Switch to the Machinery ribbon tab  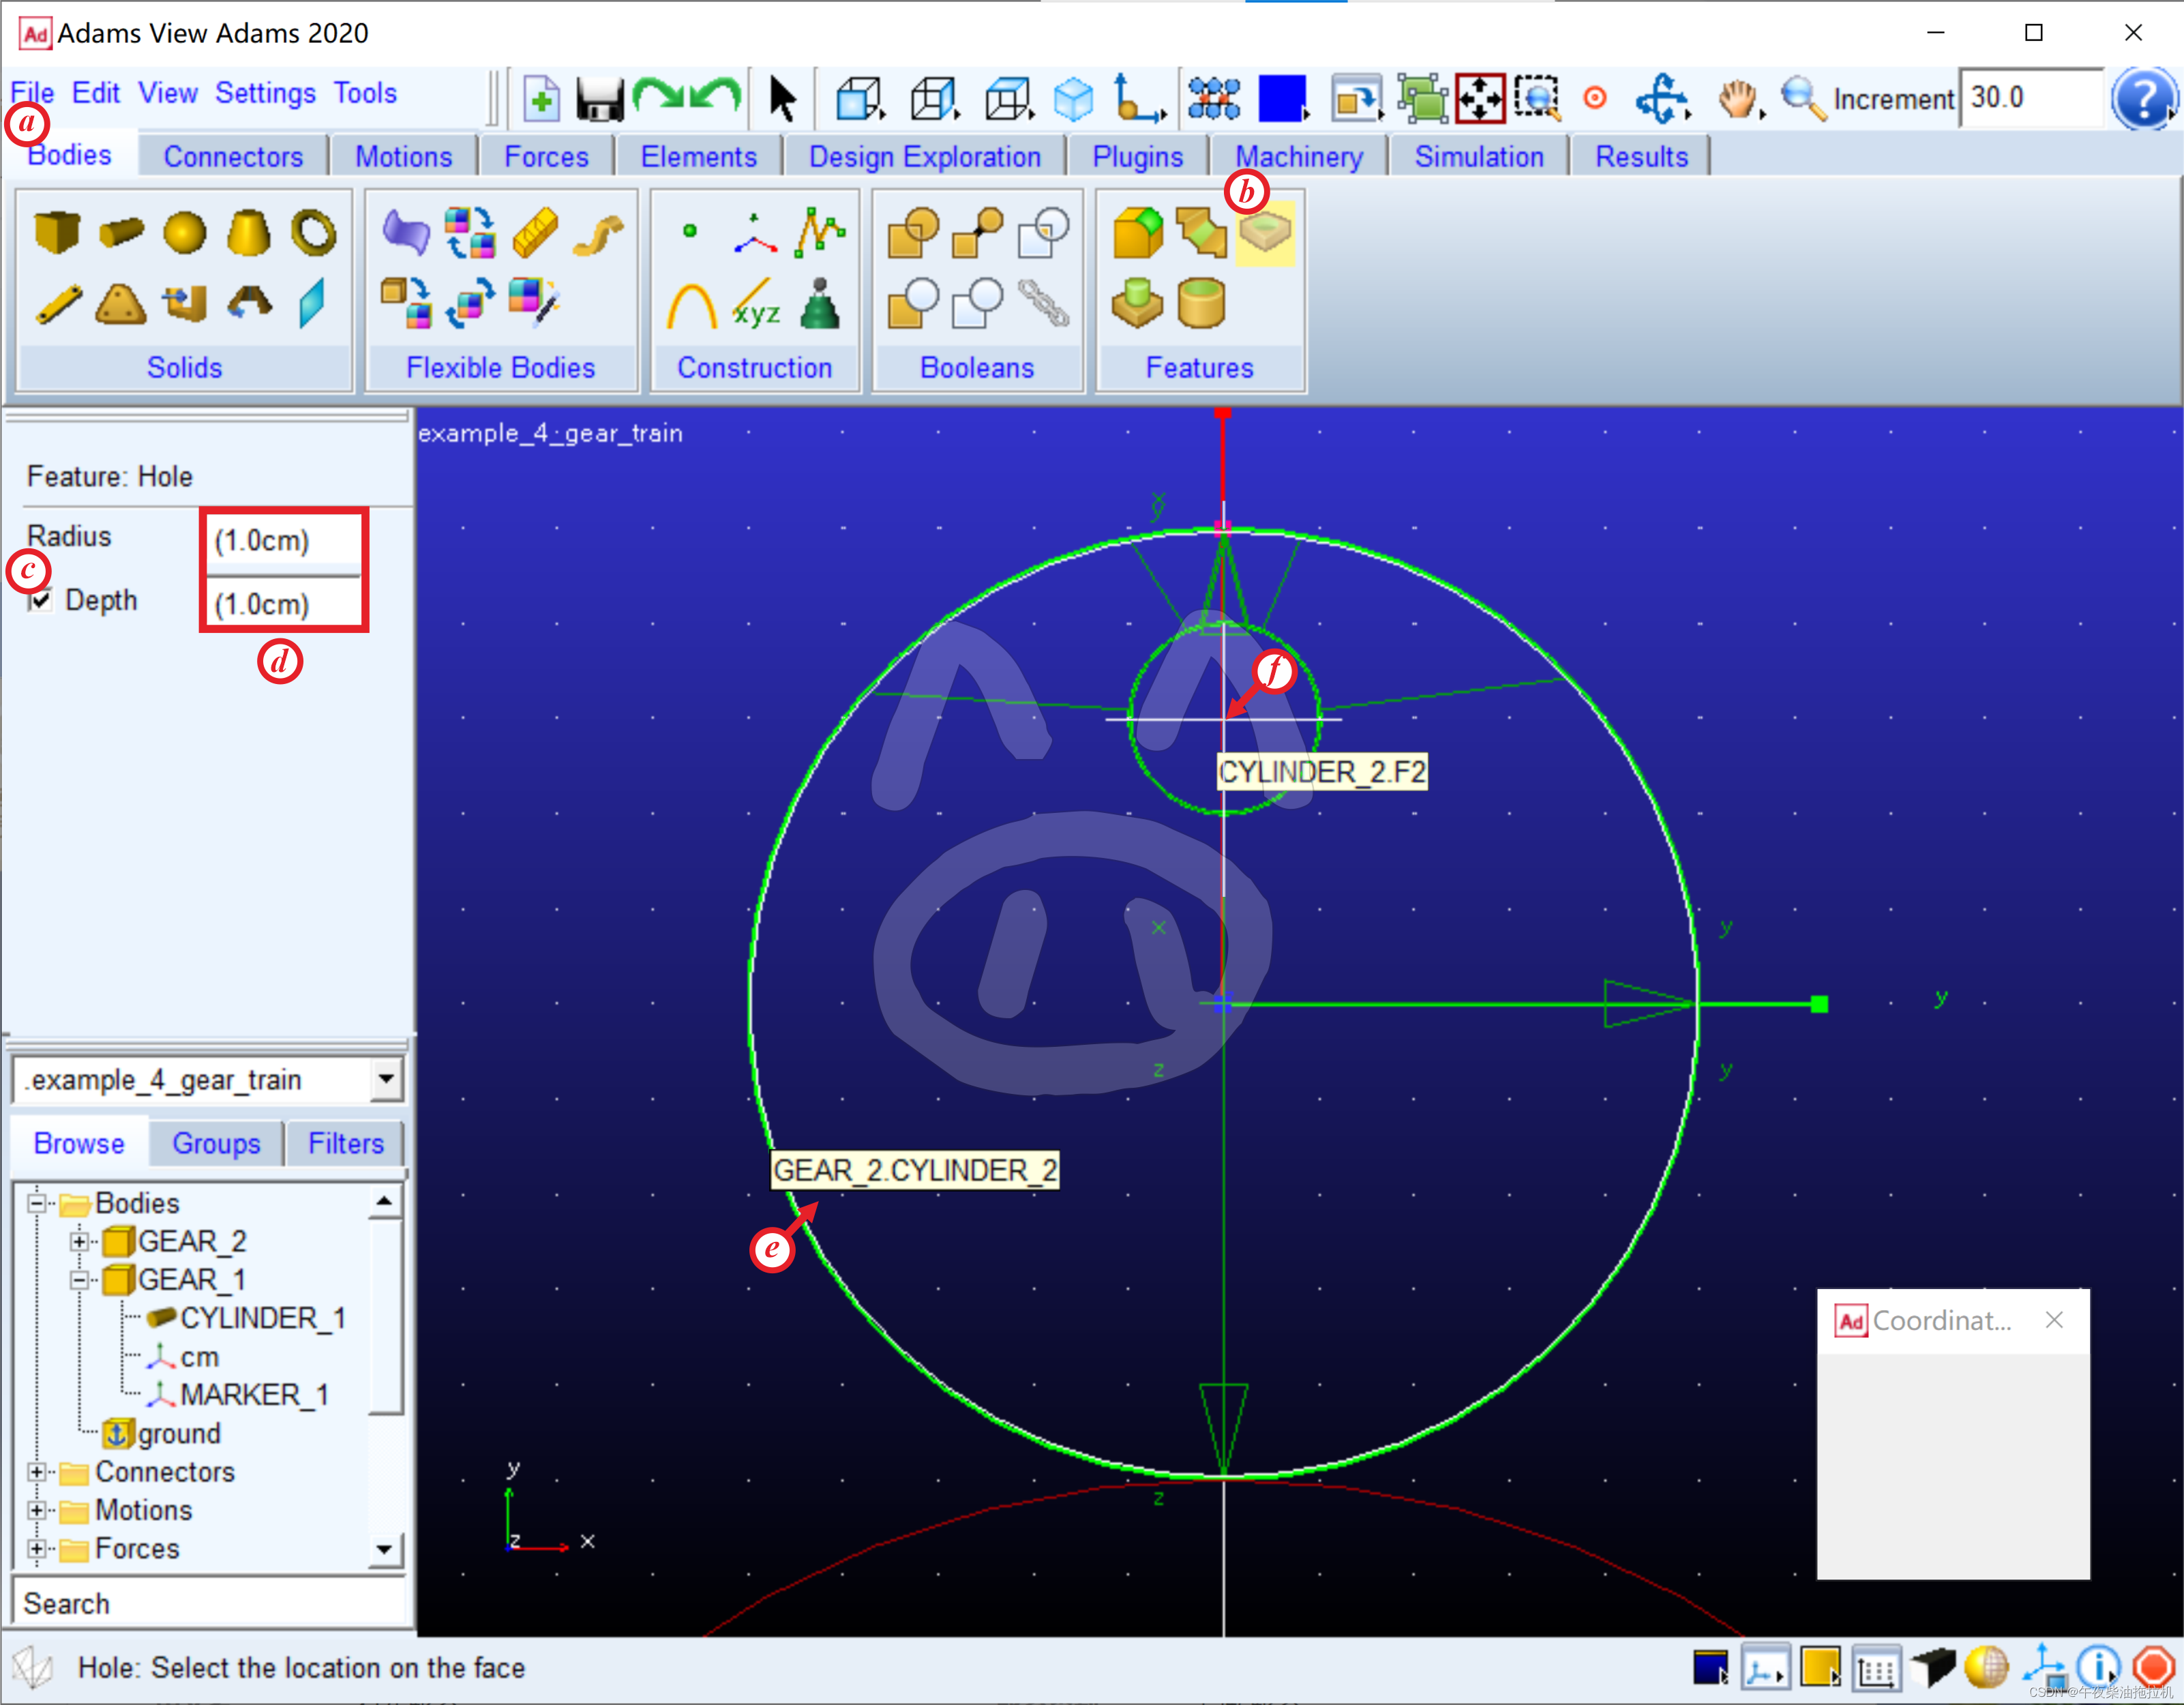click(x=1299, y=157)
